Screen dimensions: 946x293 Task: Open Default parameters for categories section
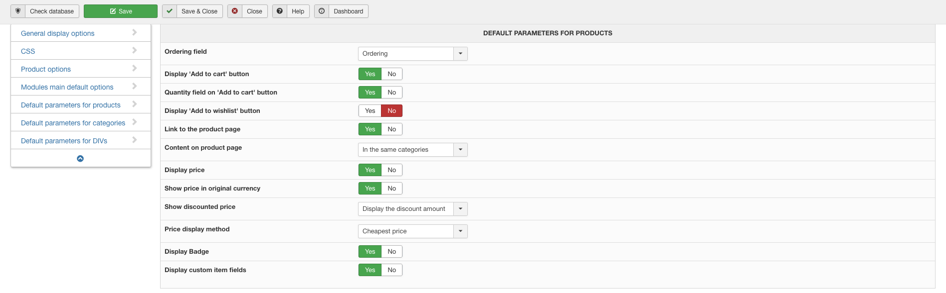tap(73, 123)
